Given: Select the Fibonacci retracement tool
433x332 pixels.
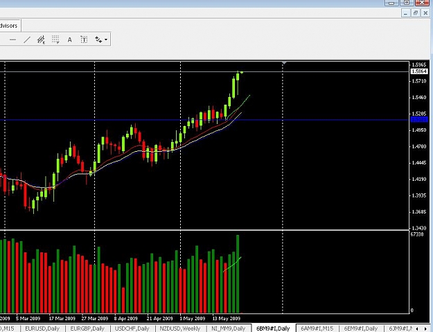Looking at the screenshot, I should pyautogui.click(x=55, y=40).
